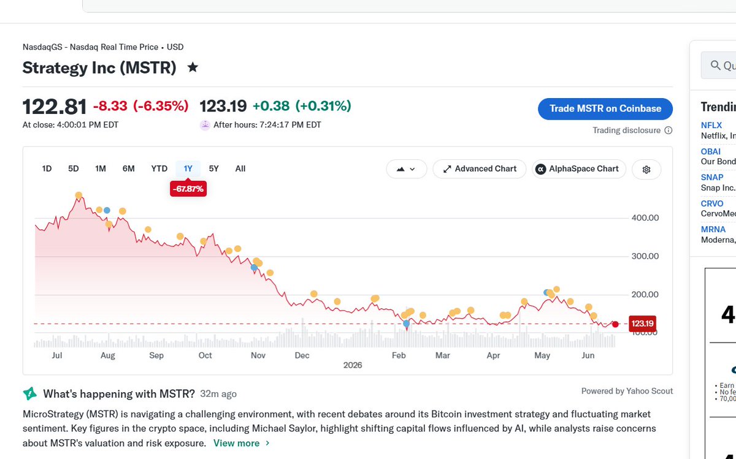Open the NFLX trending ticker link

(x=711, y=125)
